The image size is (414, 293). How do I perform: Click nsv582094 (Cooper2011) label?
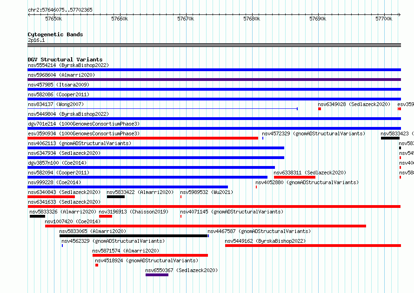coord(59,173)
